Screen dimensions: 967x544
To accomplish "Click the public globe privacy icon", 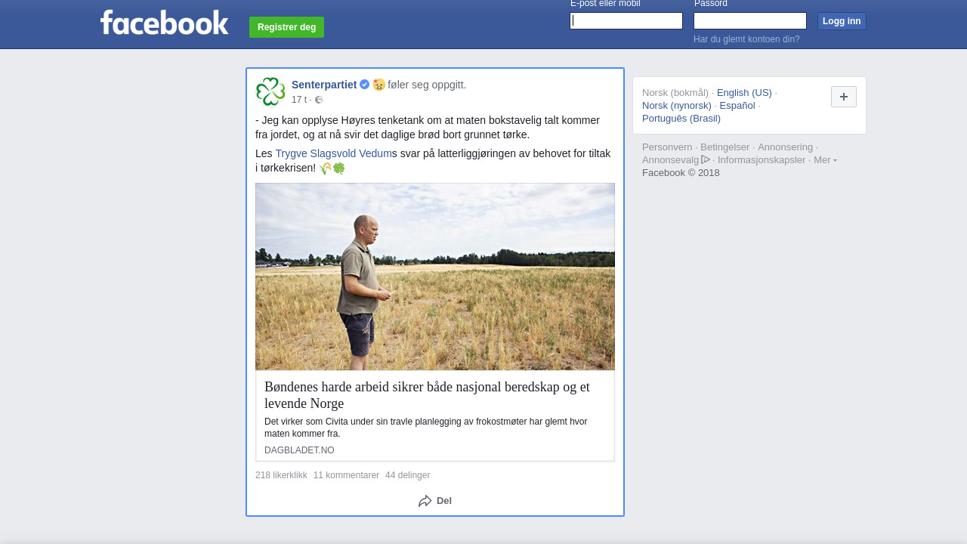I will tap(319, 100).
